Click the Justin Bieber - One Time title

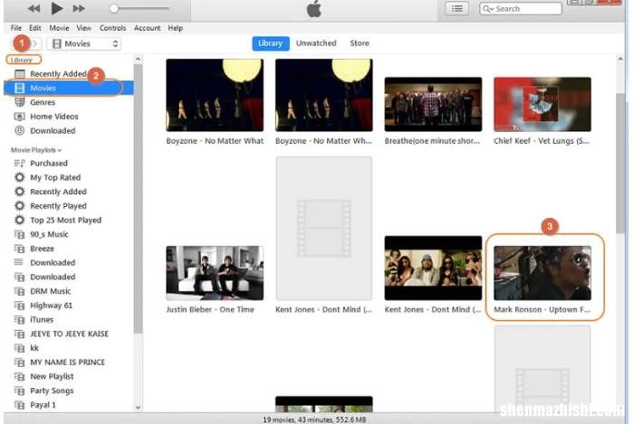tap(210, 310)
